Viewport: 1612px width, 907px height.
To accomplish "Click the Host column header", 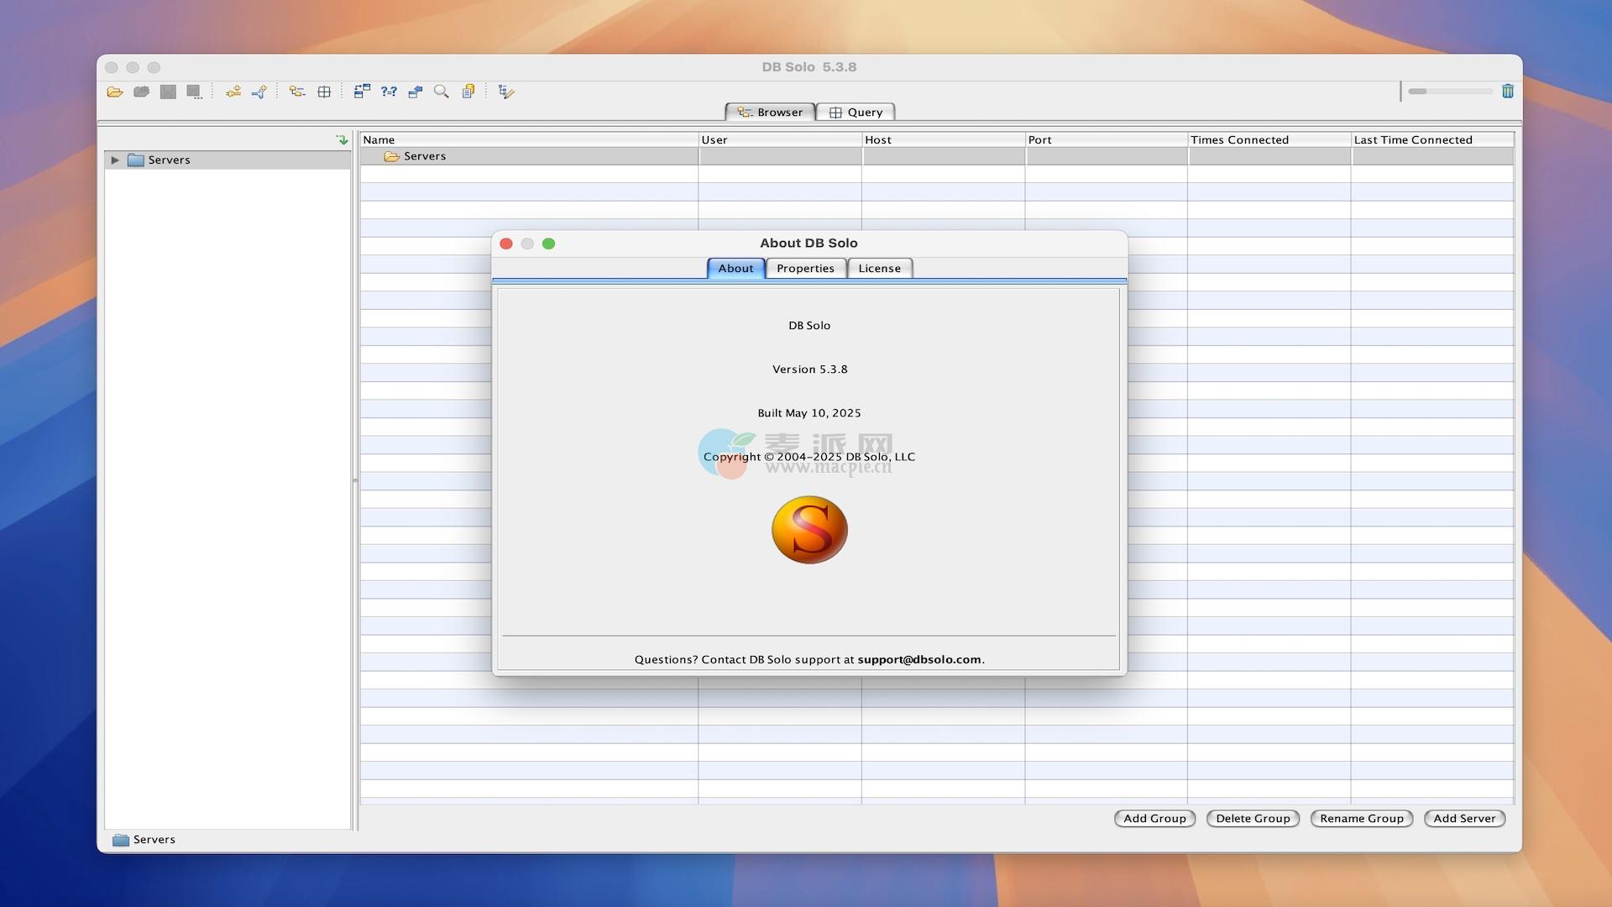I will (x=944, y=139).
